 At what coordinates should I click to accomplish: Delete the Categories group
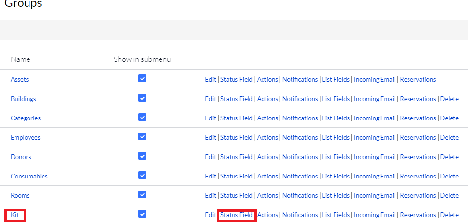[449, 118]
